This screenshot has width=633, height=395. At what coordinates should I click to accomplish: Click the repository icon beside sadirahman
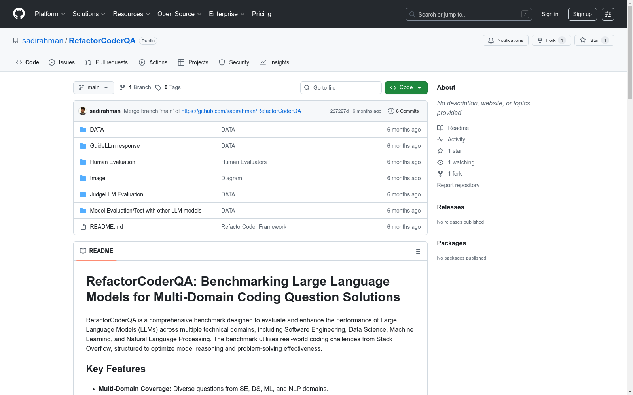[16, 41]
